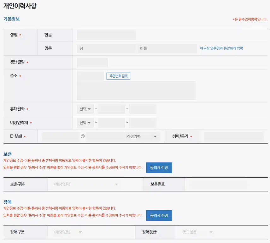Click the 보훈번호 label
The image size is (270, 243).
coord(158,184)
